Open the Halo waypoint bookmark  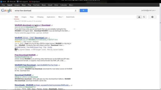pyautogui.click(x=22, y=1)
